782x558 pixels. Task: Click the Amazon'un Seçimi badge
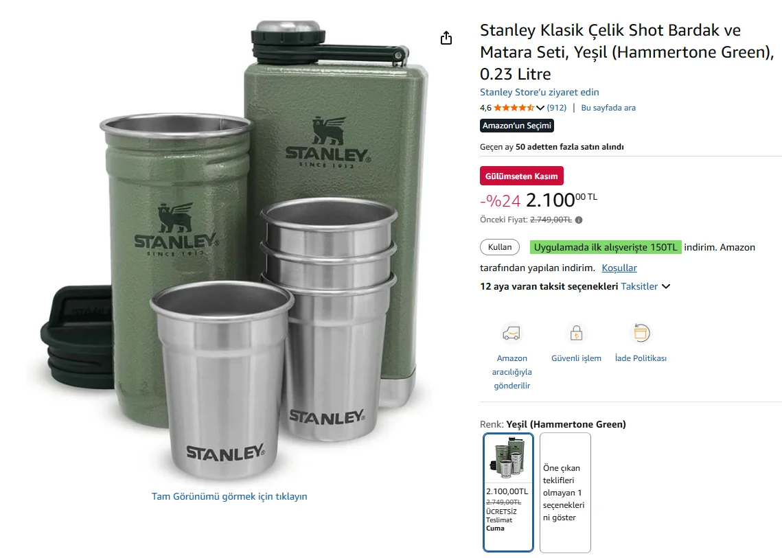(517, 126)
